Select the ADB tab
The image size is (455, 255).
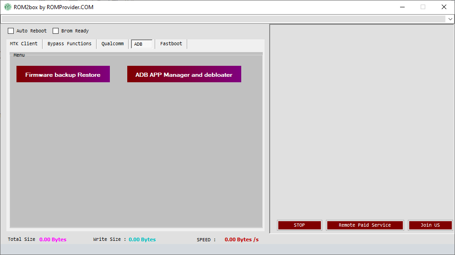pos(141,44)
